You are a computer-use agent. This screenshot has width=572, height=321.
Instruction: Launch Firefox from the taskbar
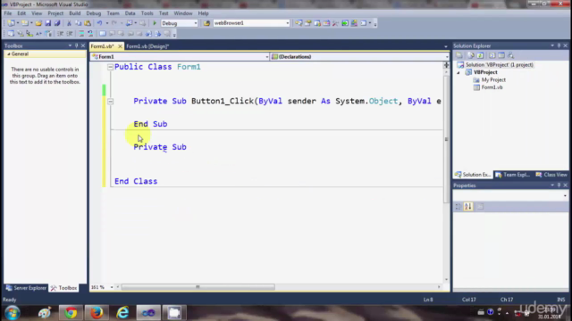pos(97,313)
